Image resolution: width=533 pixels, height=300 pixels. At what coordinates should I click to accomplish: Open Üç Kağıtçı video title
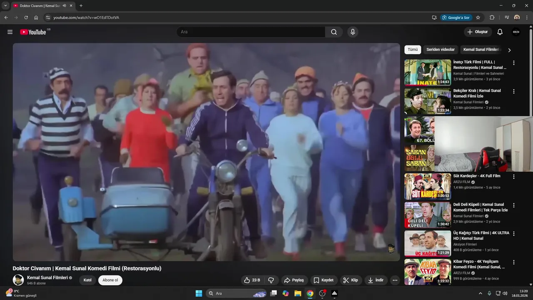[481, 235]
